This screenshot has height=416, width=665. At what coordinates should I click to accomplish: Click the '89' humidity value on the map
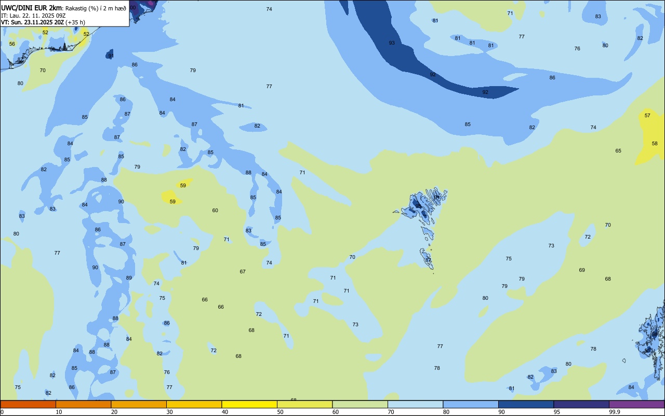point(129,278)
